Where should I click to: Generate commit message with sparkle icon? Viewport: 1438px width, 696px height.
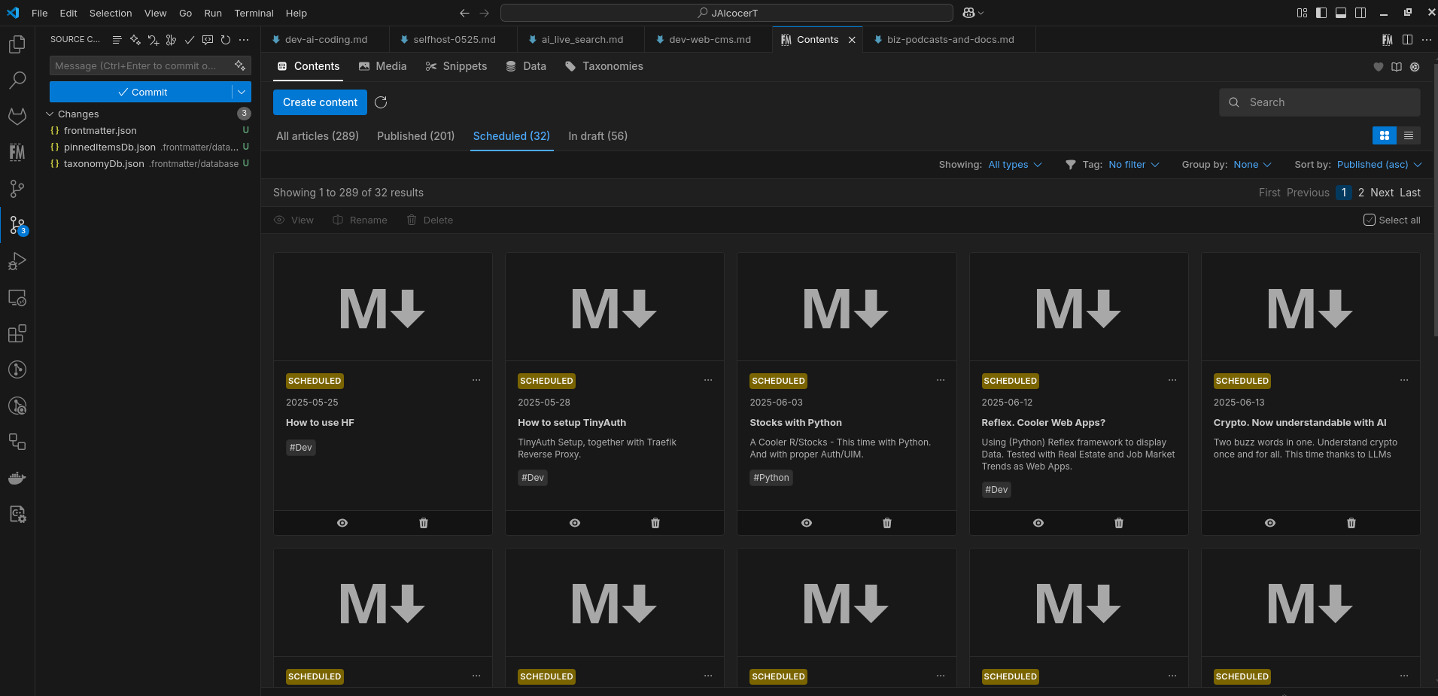point(239,65)
